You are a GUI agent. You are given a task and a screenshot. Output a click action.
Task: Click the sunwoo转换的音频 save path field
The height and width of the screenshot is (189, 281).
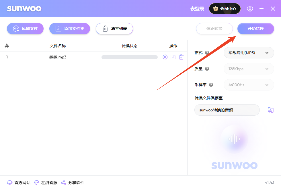tap(227, 110)
